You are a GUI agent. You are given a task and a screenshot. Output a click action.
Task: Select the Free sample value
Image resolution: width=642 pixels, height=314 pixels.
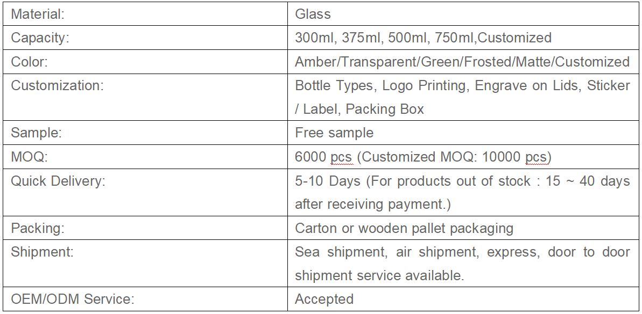pos(334,133)
